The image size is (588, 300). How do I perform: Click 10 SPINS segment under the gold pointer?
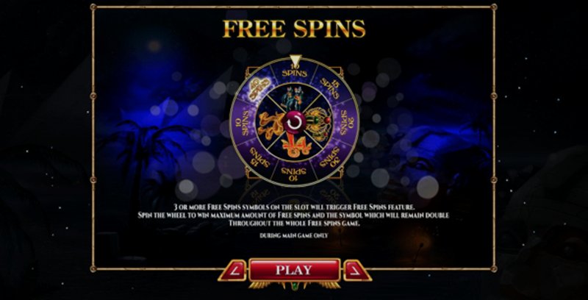click(295, 70)
